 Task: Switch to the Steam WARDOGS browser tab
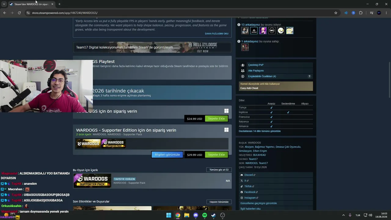pos(31,4)
